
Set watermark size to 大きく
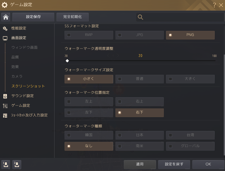[190, 79]
